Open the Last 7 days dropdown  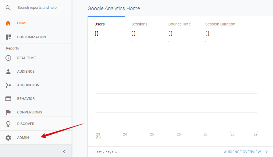106,152
